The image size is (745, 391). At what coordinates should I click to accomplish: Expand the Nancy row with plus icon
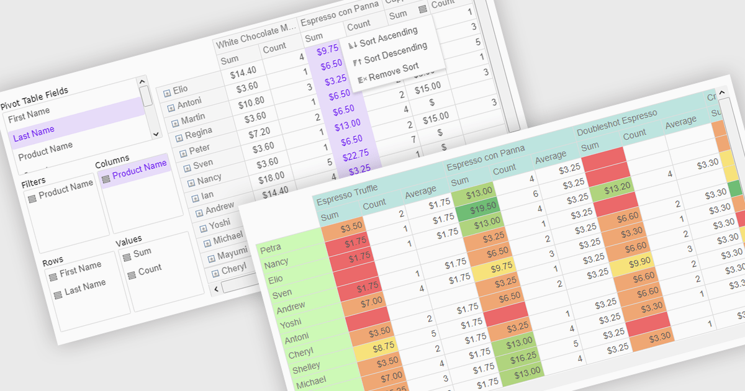pyautogui.click(x=191, y=183)
